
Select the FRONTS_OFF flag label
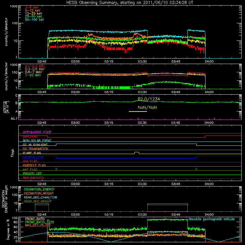32,173
